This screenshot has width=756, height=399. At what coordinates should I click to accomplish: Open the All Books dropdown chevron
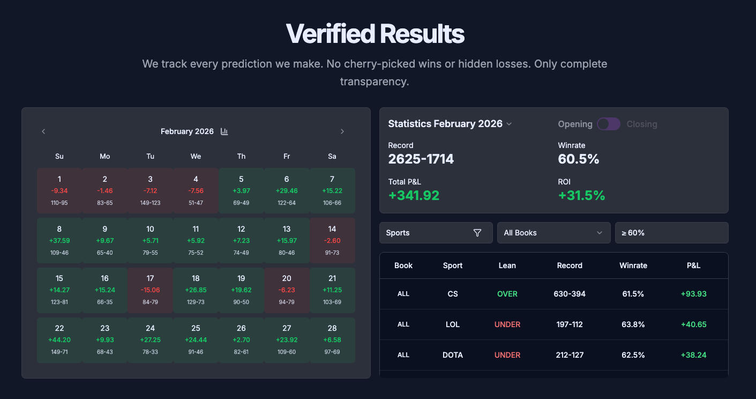pos(600,233)
